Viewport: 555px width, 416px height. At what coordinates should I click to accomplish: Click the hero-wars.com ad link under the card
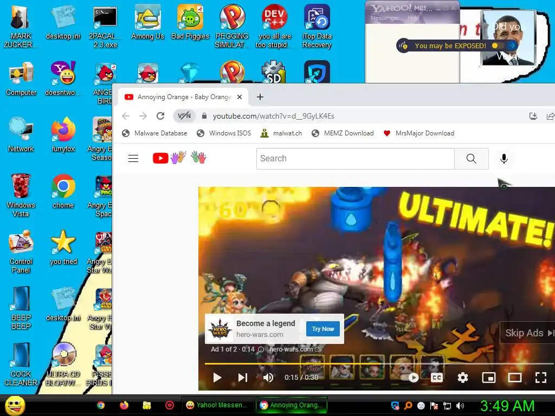pyautogui.click(x=294, y=349)
